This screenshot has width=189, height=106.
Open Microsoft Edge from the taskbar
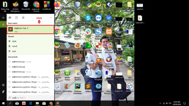(31, 103)
